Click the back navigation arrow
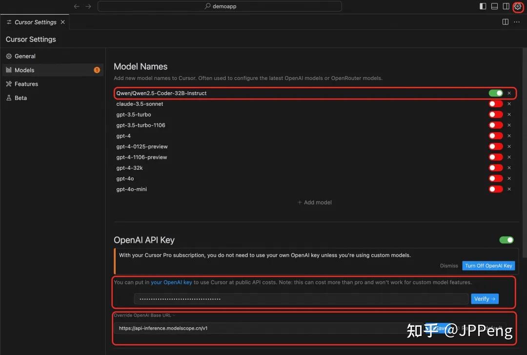This screenshot has width=527, height=355. [x=77, y=6]
